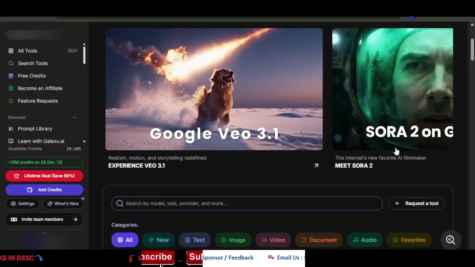Click the Google Veo 3.1 banner image
Image resolution: width=475 pixels, height=267 pixels.
(214, 89)
